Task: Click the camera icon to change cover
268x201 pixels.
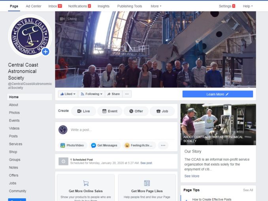Action: (x=62, y=19)
